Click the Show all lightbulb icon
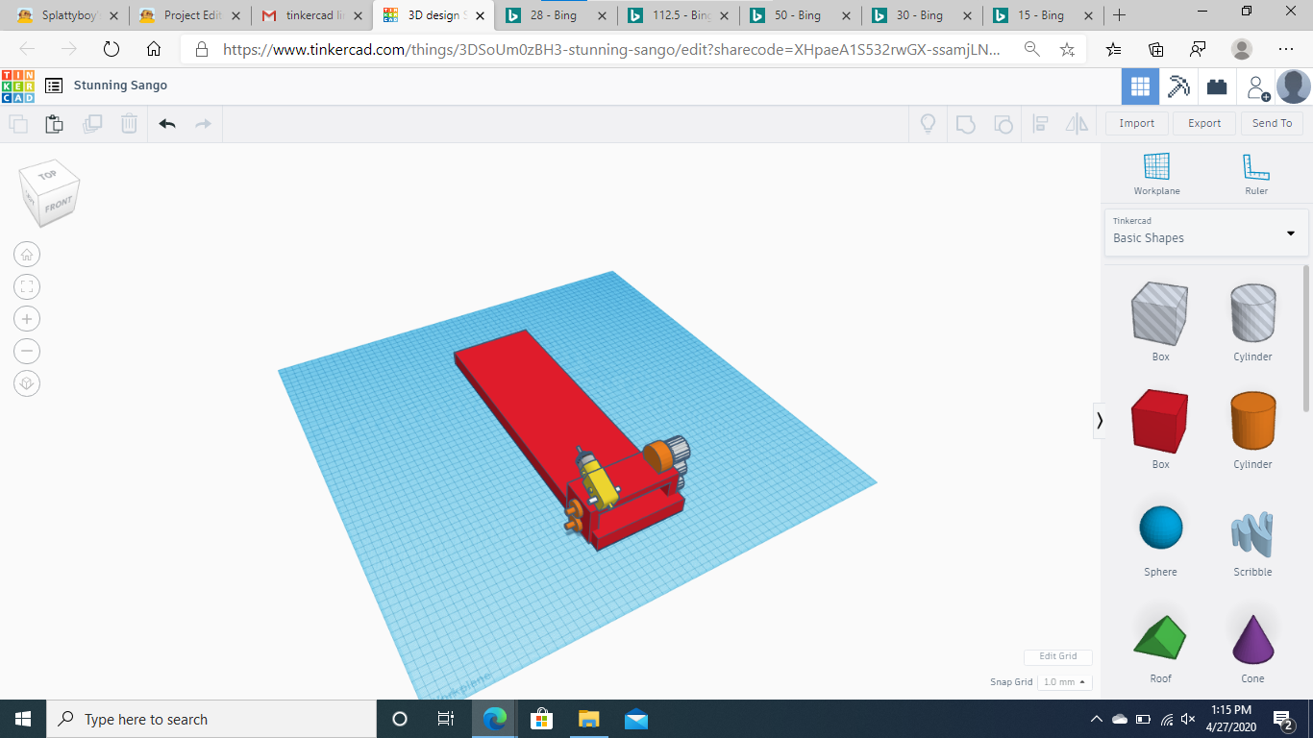The width and height of the screenshot is (1313, 738). [928, 124]
